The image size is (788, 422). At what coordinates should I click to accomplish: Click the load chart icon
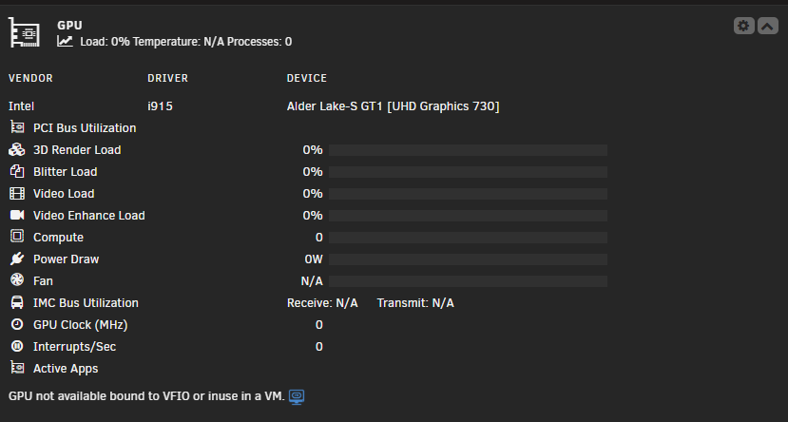(65, 41)
